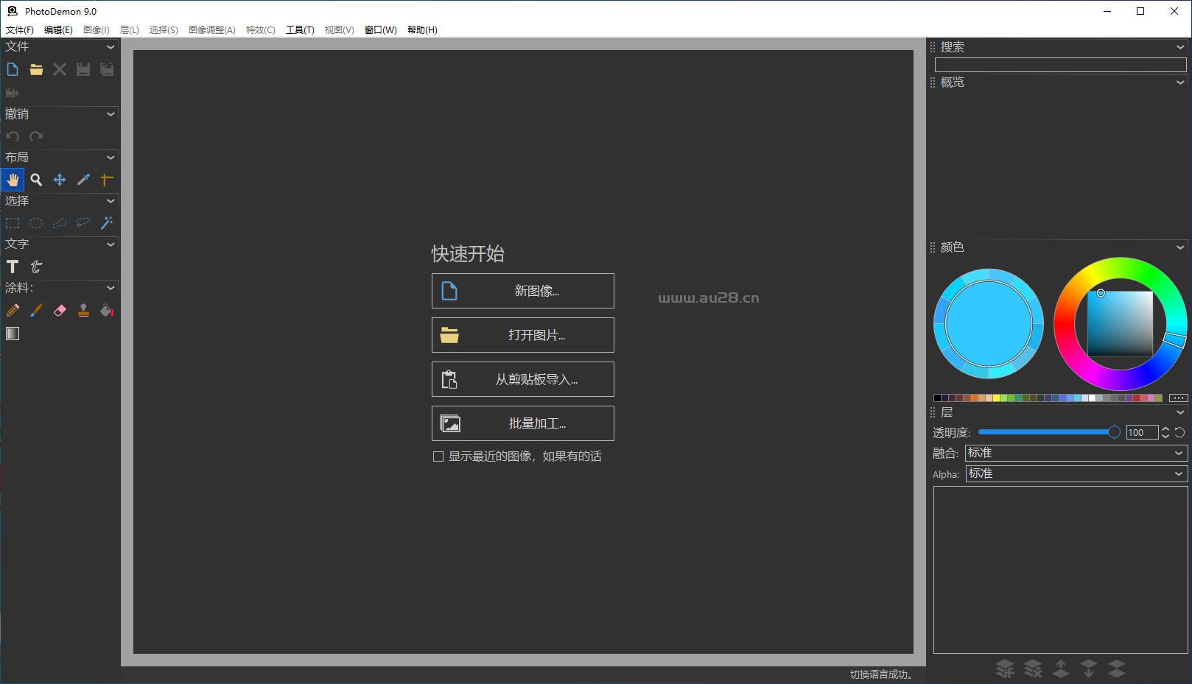Screen dimensions: 1192x684
Task: Click the save copy icon
Action: click(x=107, y=69)
